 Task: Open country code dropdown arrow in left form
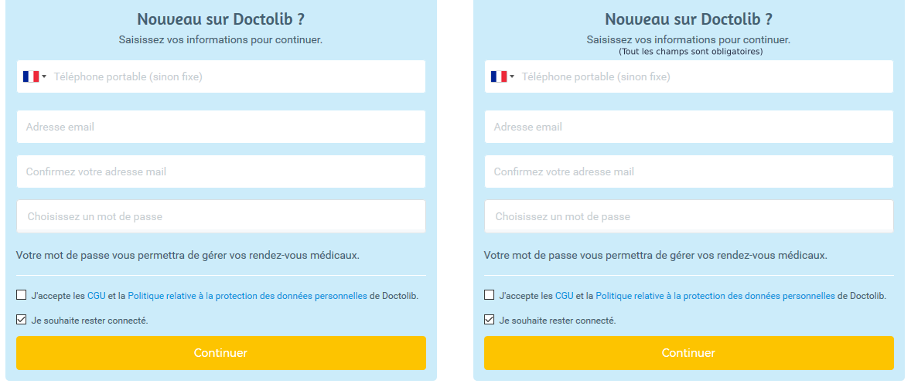click(44, 76)
